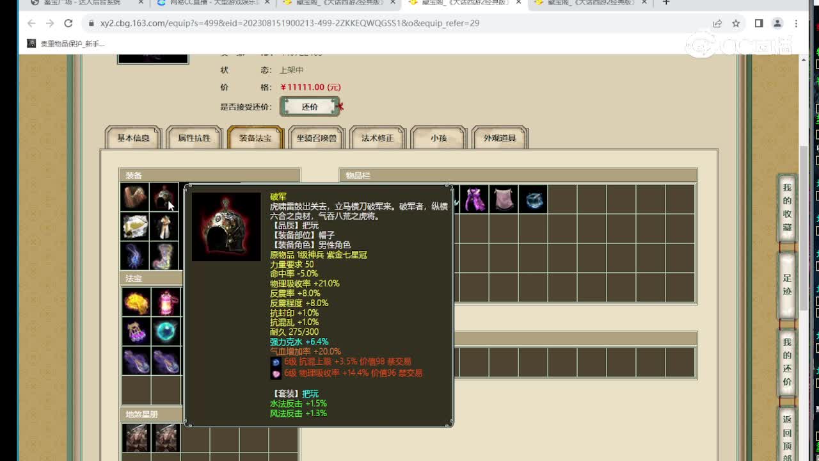
Task: Click the 气血增加率 +20.0% line
Action: coord(305,352)
